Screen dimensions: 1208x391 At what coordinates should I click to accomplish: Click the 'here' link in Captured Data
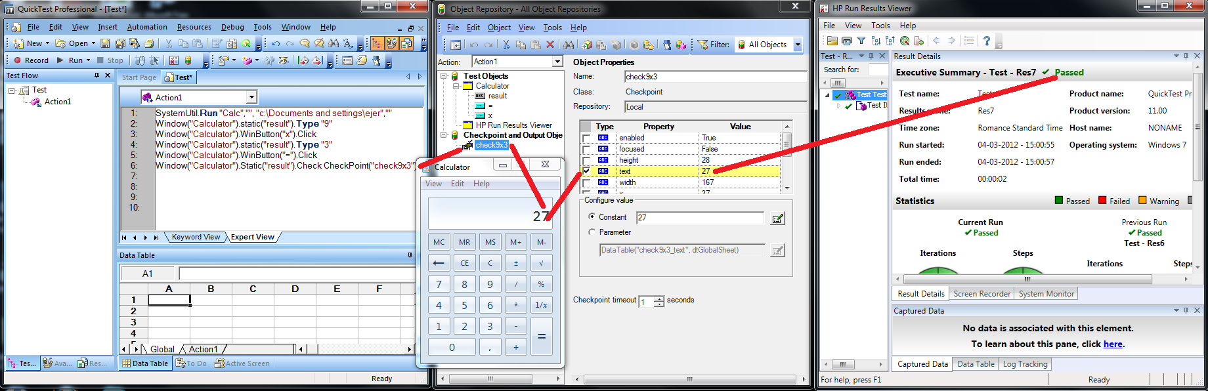1113,344
